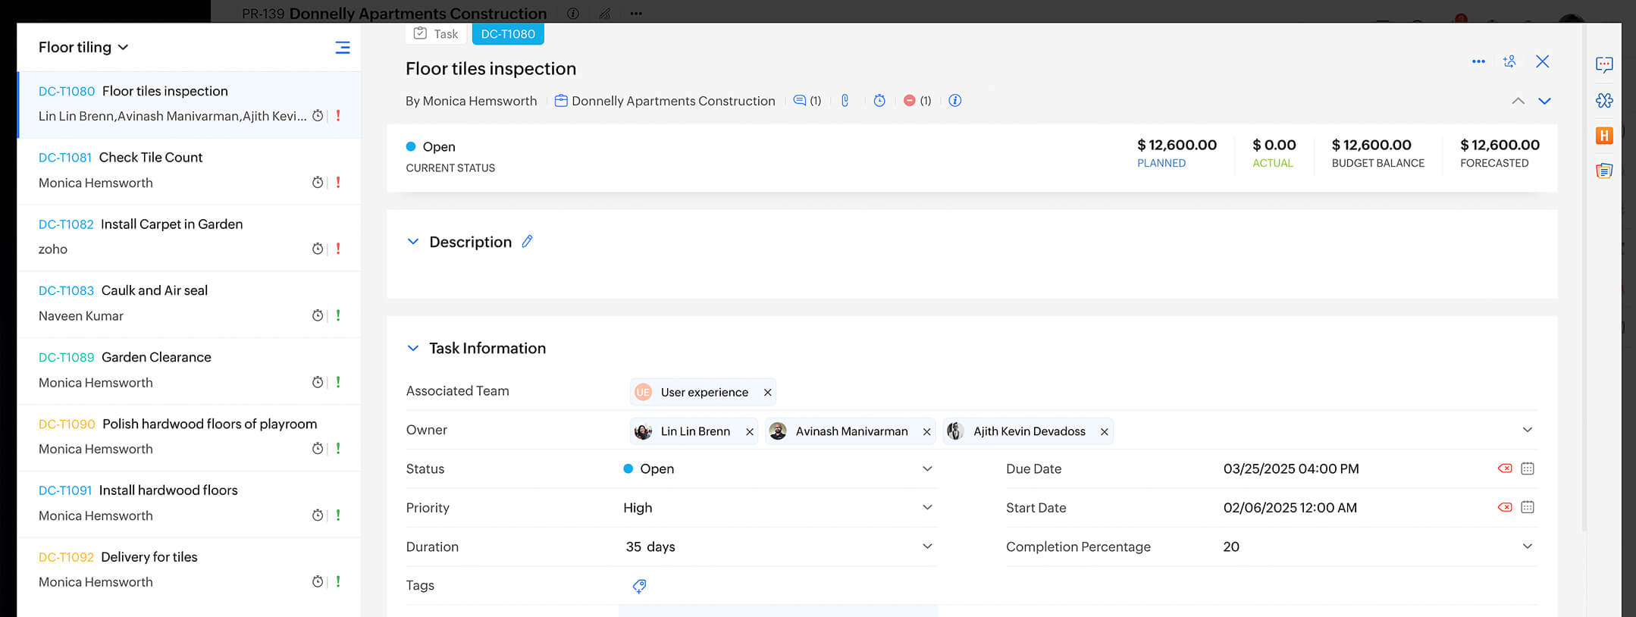Toggle the task list view menu icon

point(343,48)
